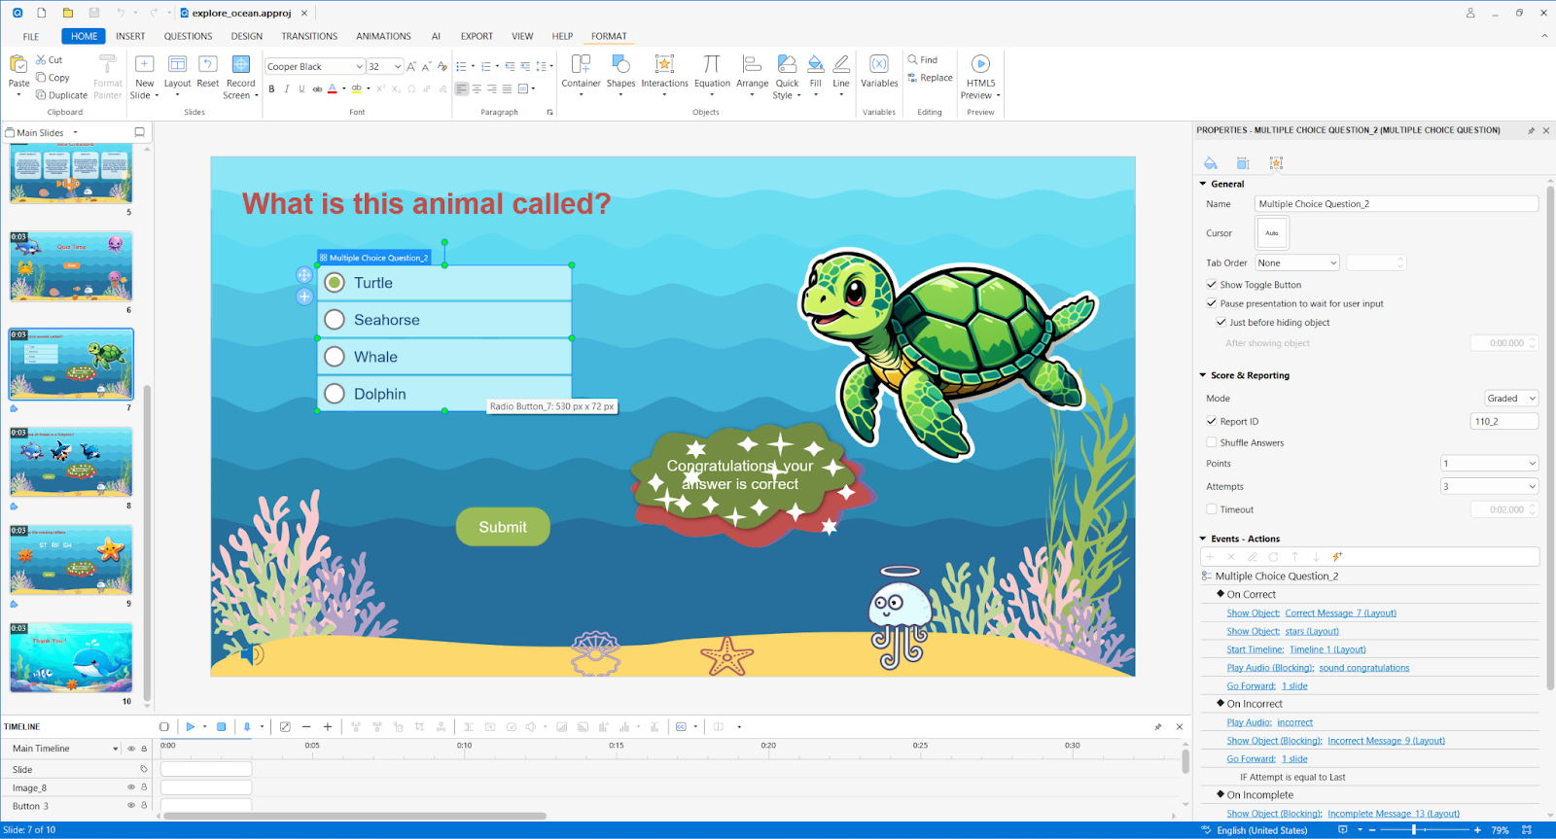
Task: Enable the Shuffle Answers checkbox
Action: [x=1212, y=442]
